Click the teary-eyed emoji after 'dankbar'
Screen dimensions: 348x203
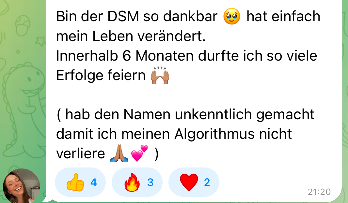coord(232,16)
